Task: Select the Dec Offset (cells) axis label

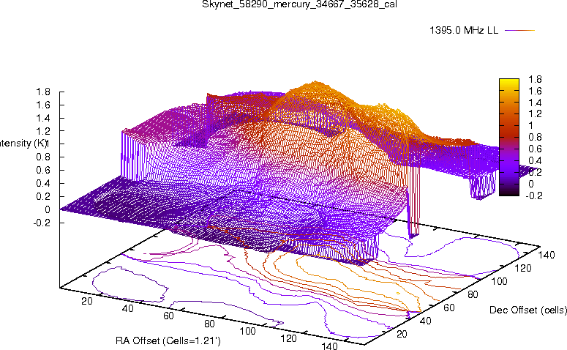Action: (x=528, y=310)
